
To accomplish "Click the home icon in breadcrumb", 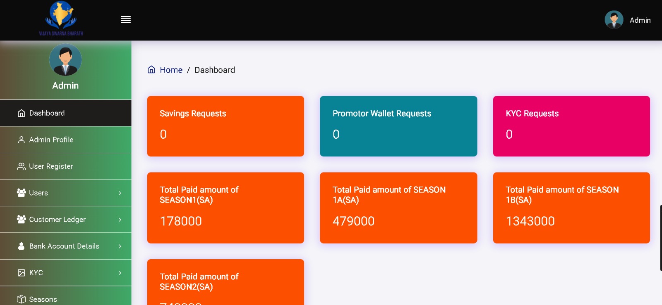I will (151, 70).
